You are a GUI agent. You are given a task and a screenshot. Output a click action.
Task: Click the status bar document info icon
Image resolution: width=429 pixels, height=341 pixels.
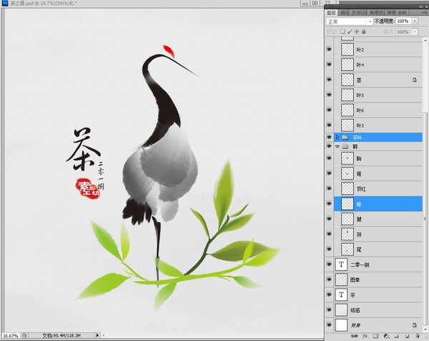pos(24,335)
